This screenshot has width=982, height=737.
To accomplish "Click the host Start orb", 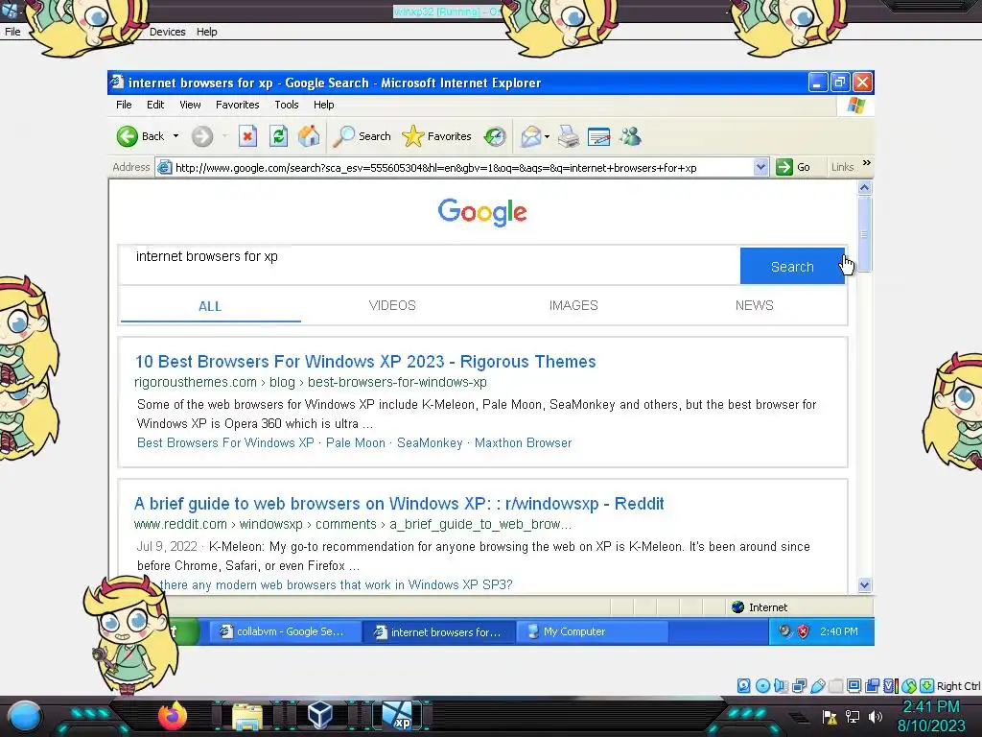I will point(24,717).
